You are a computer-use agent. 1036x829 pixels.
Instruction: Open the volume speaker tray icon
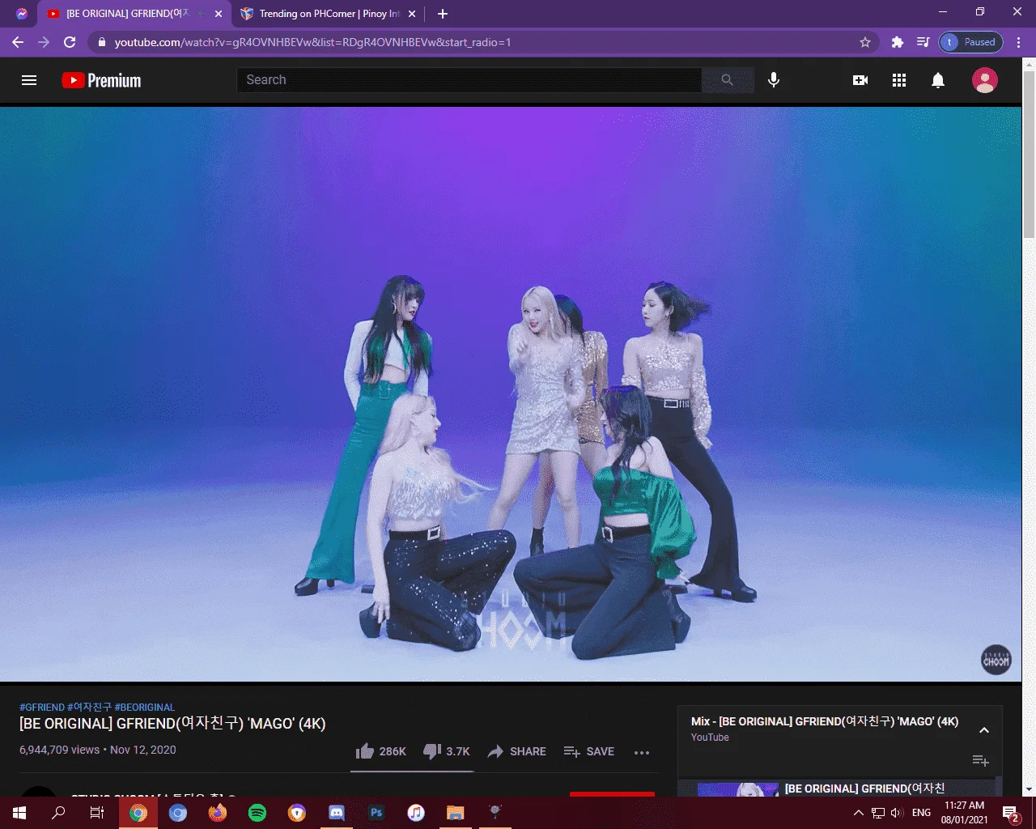[x=897, y=813]
